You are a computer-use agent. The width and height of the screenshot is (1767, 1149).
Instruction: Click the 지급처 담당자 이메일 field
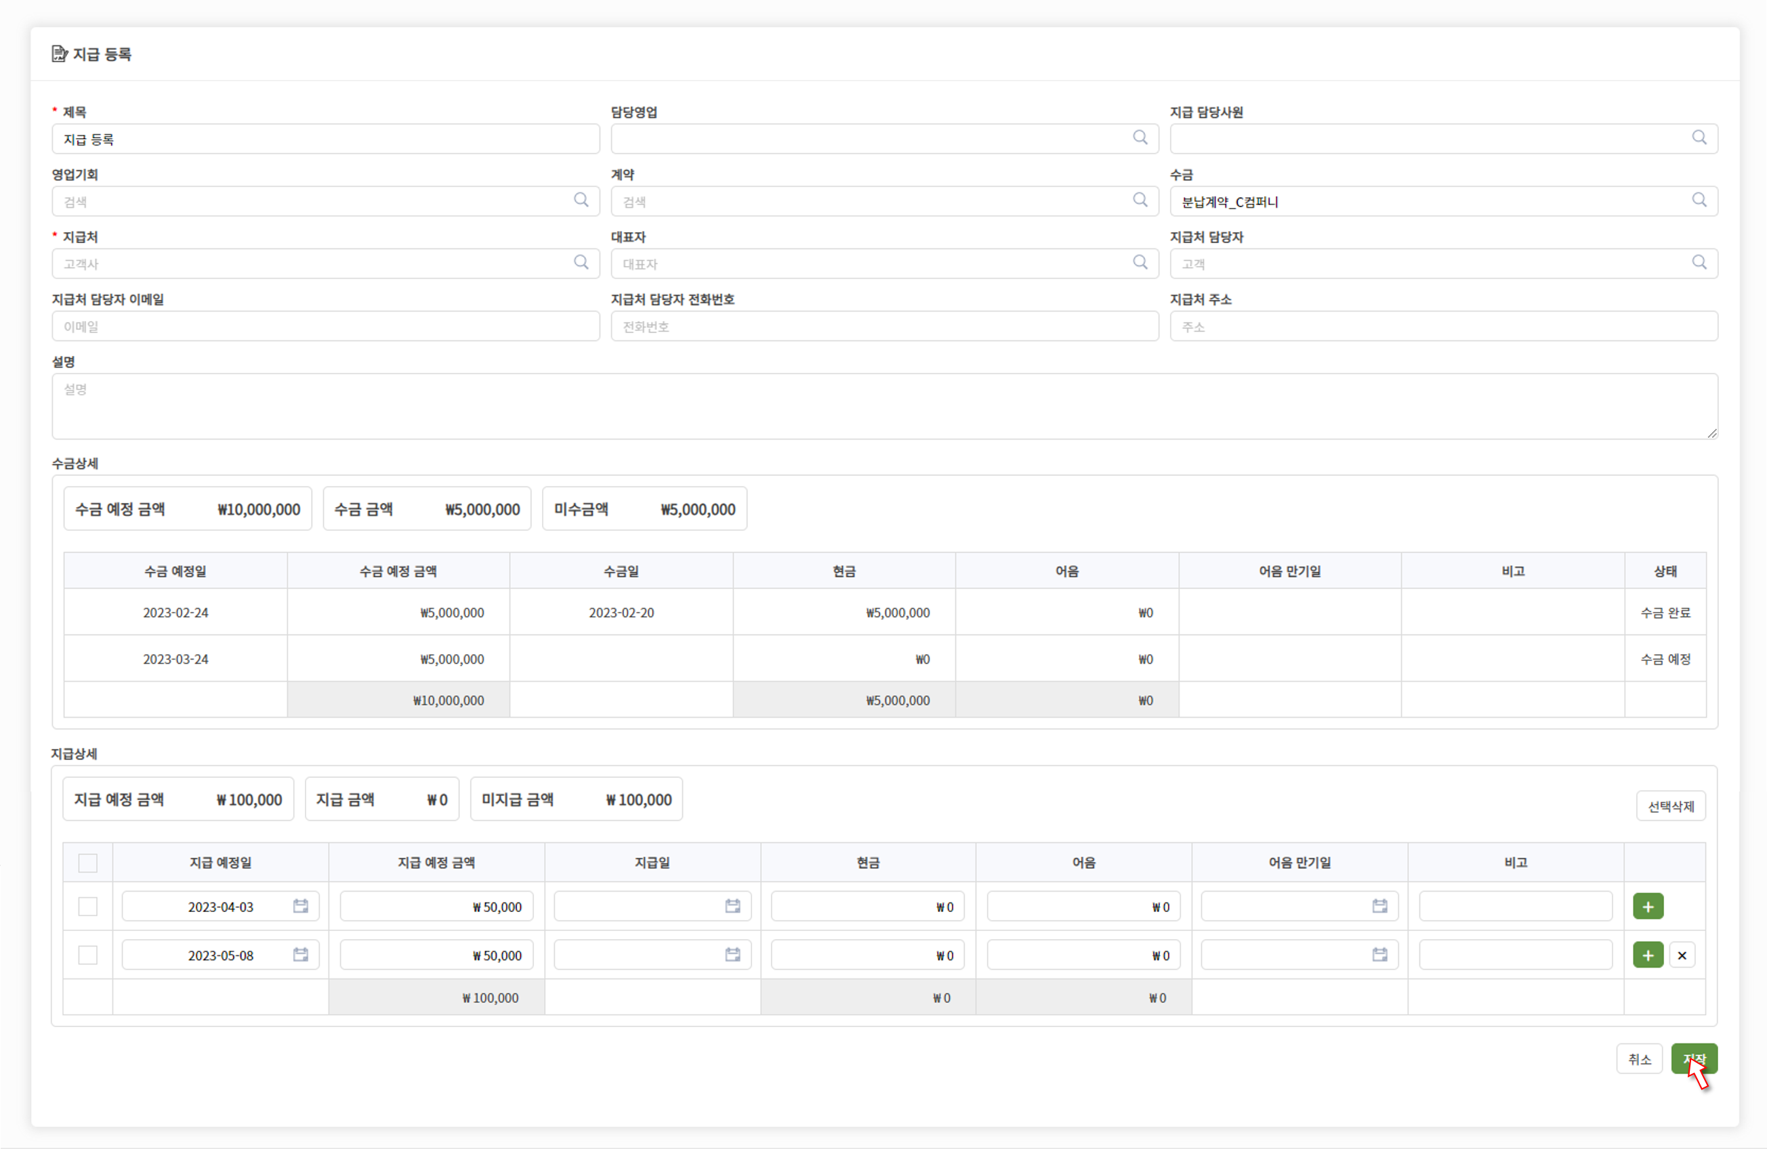tap(326, 326)
